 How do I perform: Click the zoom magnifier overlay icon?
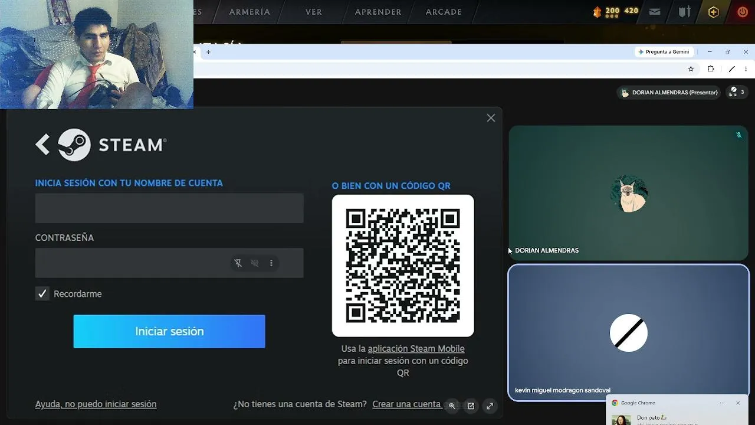452,406
